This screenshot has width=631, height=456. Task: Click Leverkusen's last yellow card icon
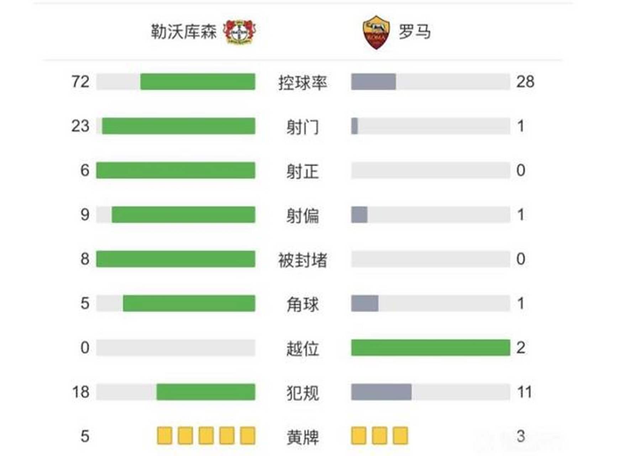(x=248, y=436)
